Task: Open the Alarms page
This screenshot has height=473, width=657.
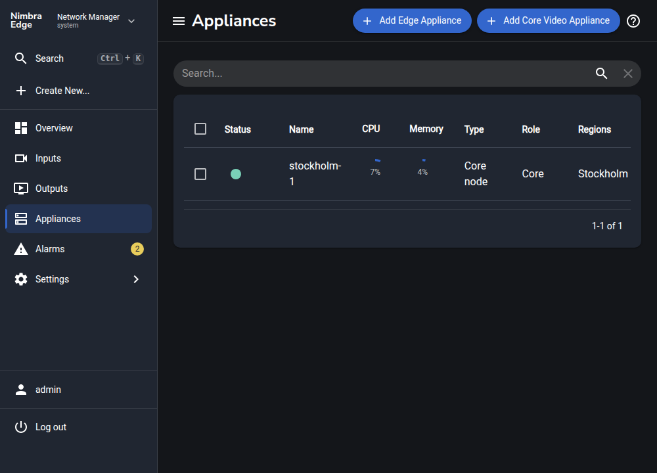Action: [x=78, y=249]
